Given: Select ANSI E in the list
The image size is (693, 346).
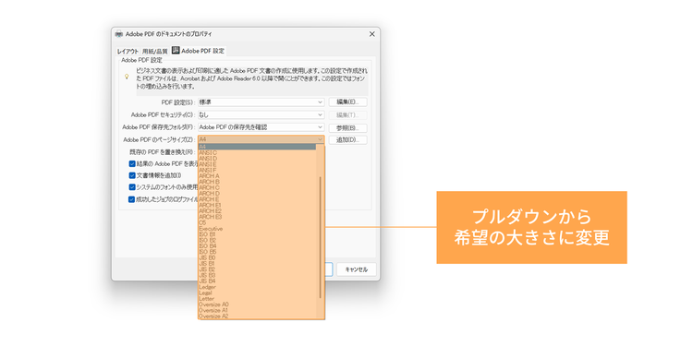Looking at the screenshot, I should coord(257,164).
